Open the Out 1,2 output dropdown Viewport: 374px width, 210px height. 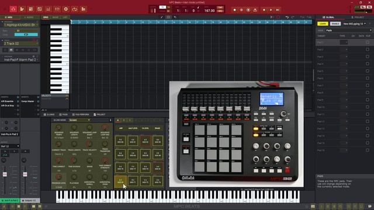[10, 146]
